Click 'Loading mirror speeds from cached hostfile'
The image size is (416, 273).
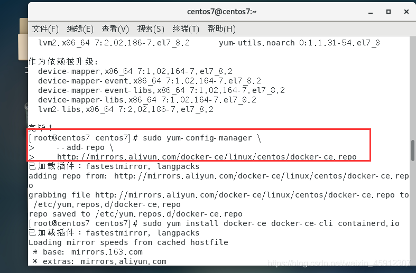(x=128, y=242)
